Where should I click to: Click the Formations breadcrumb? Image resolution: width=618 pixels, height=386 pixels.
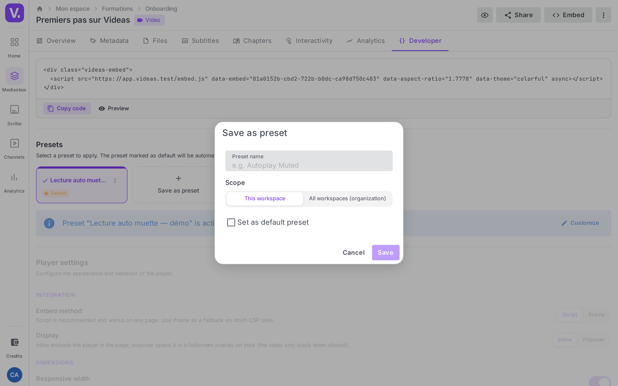coord(117,8)
